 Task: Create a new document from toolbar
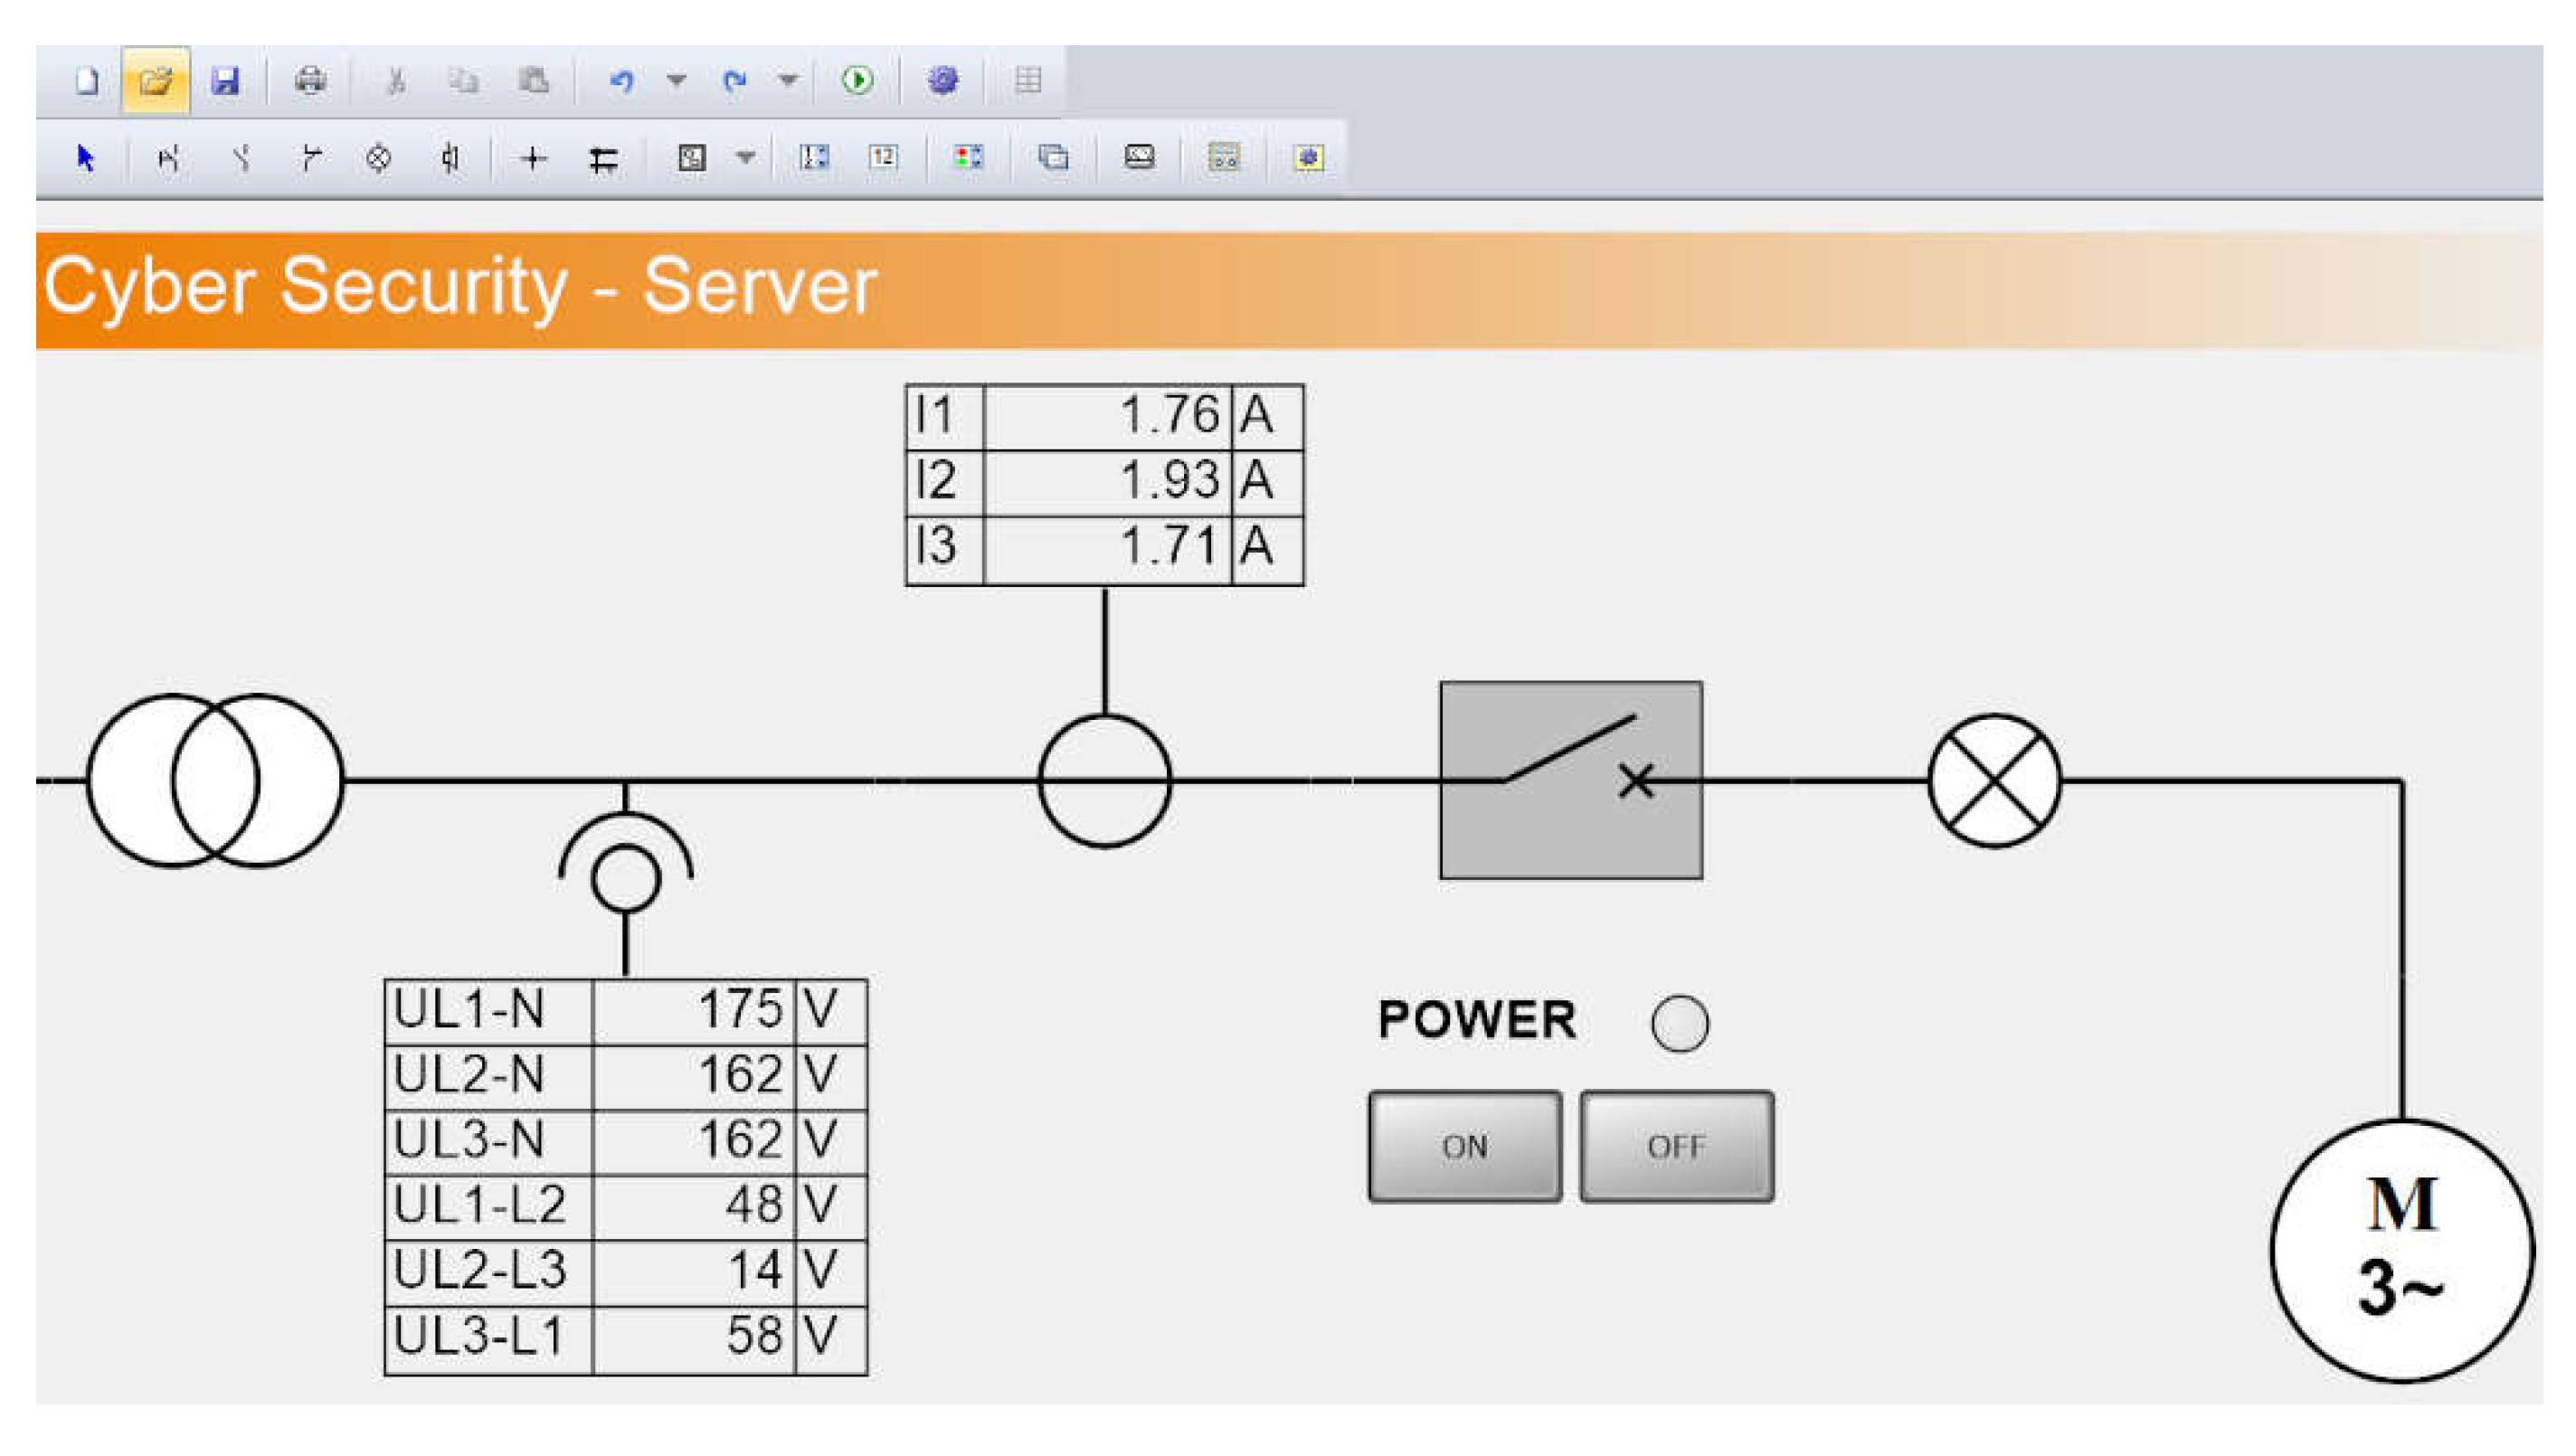(87, 80)
